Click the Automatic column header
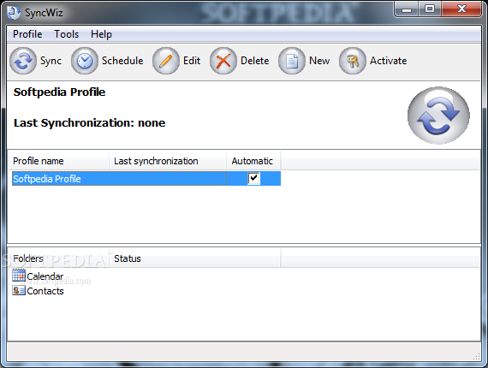488x368 pixels. click(253, 161)
